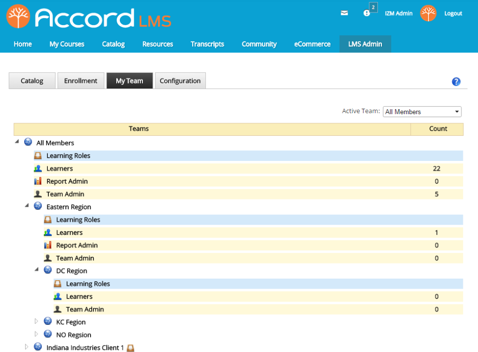This screenshot has height=352, width=478.
Task: Expand the KC Fegion tree node
Action: [x=36, y=321]
